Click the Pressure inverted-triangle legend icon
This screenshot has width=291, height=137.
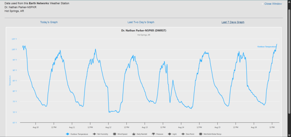[x=153, y=134]
